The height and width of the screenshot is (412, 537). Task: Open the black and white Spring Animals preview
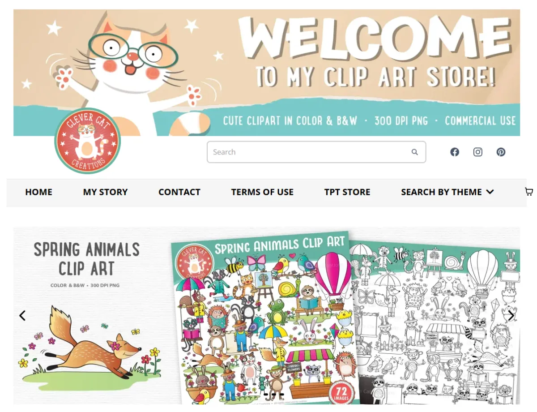click(x=436, y=323)
